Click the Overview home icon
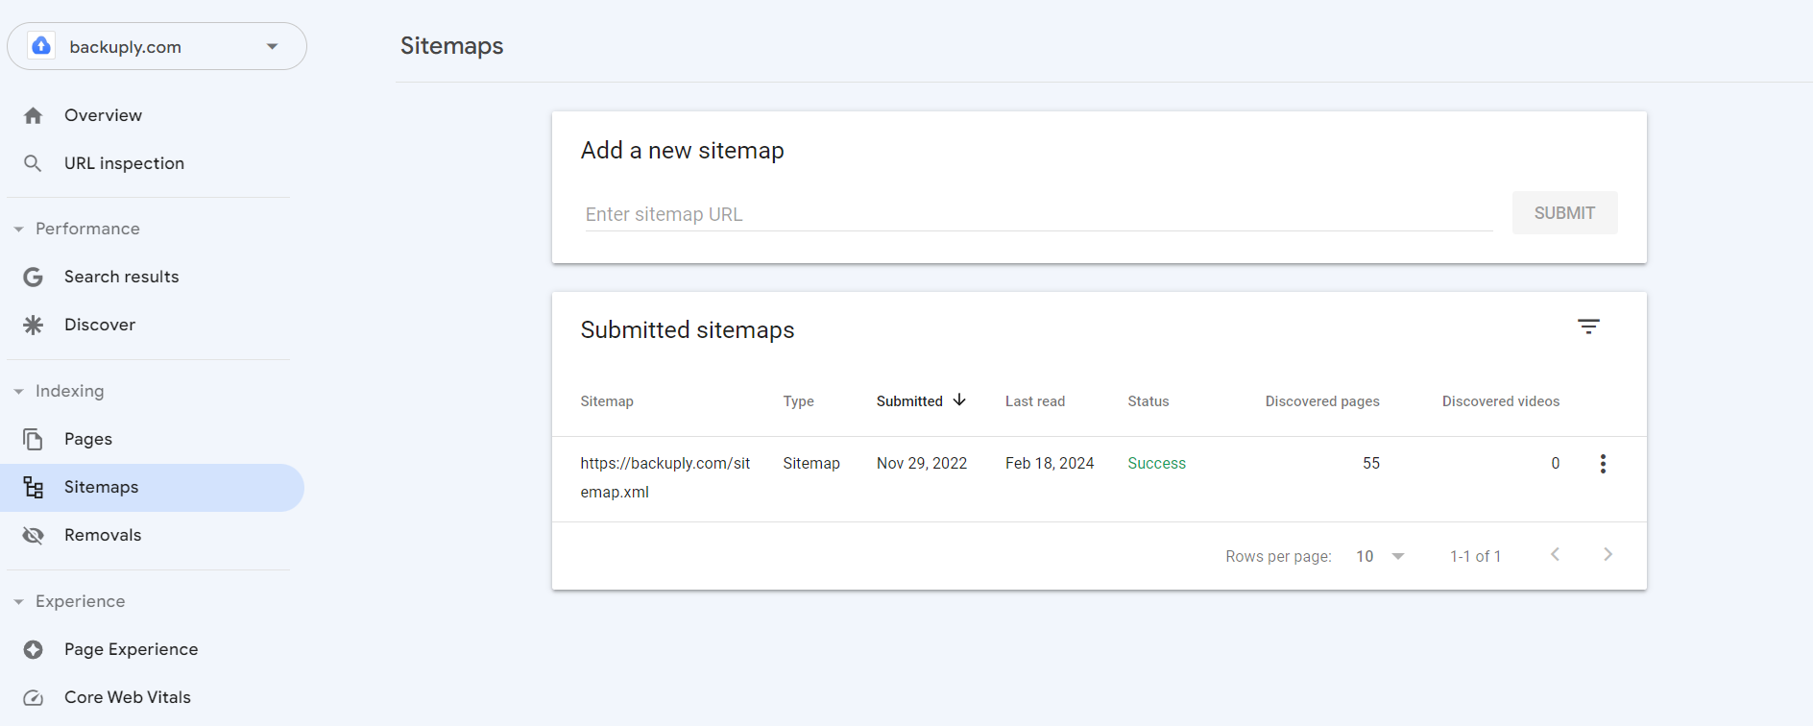 point(34,115)
